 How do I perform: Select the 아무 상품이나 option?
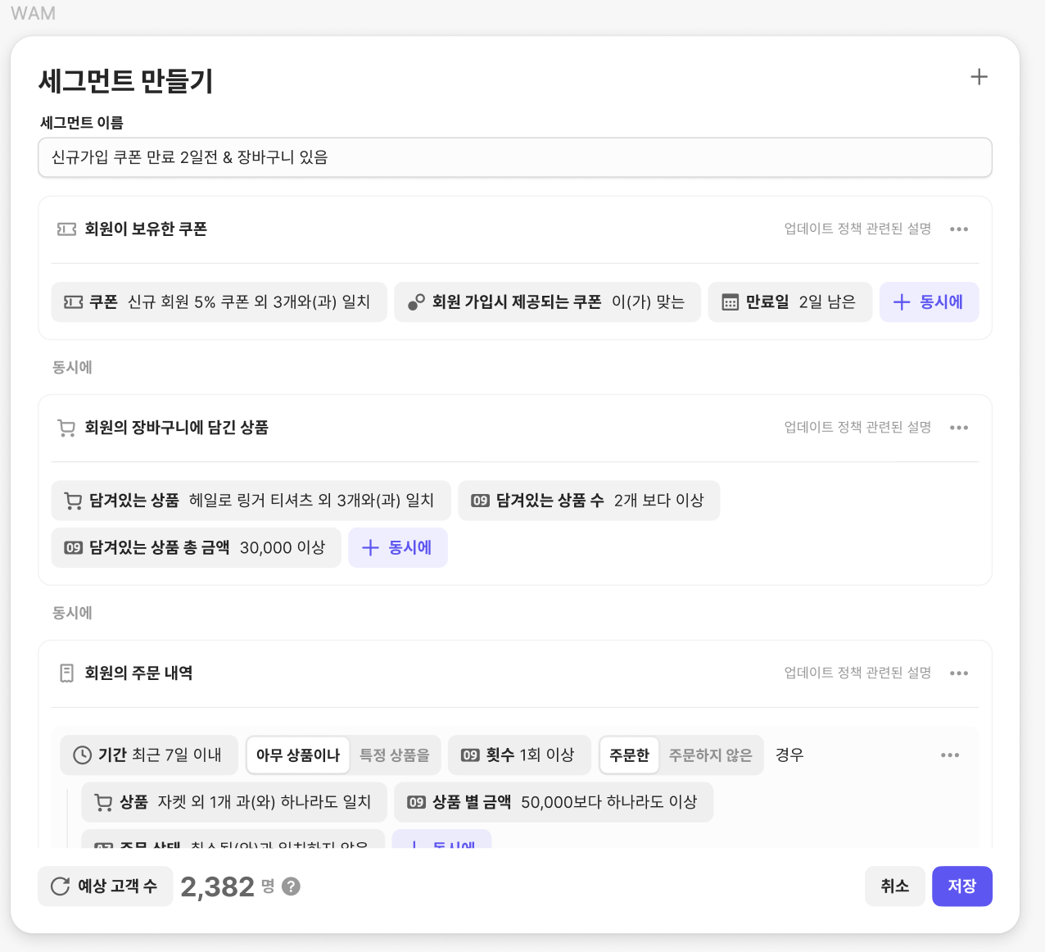pos(298,755)
